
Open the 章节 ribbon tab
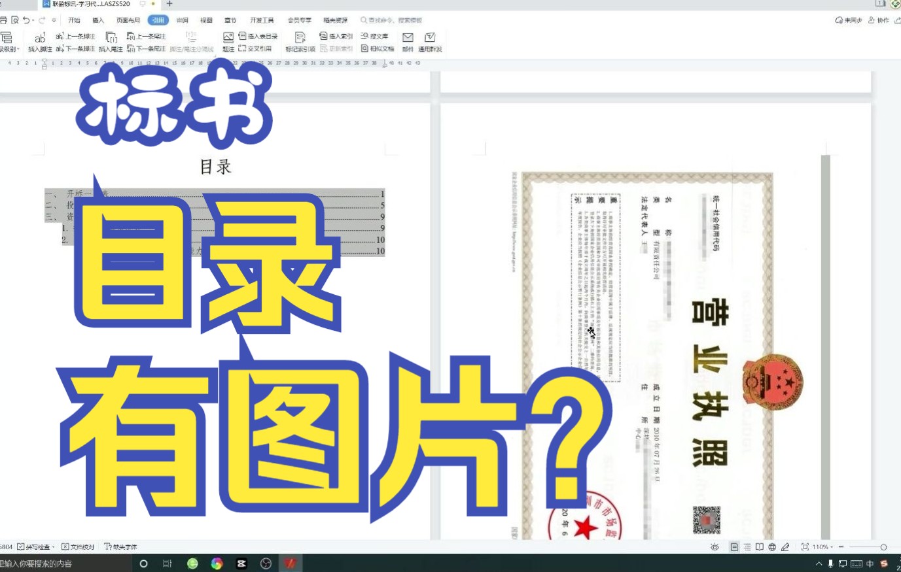tap(230, 20)
